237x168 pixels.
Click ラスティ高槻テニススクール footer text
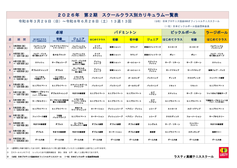[194, 157]
